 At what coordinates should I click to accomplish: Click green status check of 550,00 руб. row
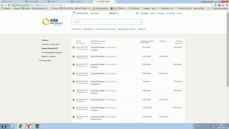[74, 74]
